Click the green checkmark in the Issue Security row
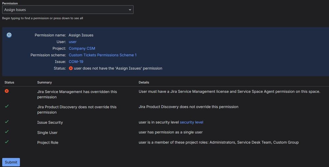 click(x=7, y=122)
